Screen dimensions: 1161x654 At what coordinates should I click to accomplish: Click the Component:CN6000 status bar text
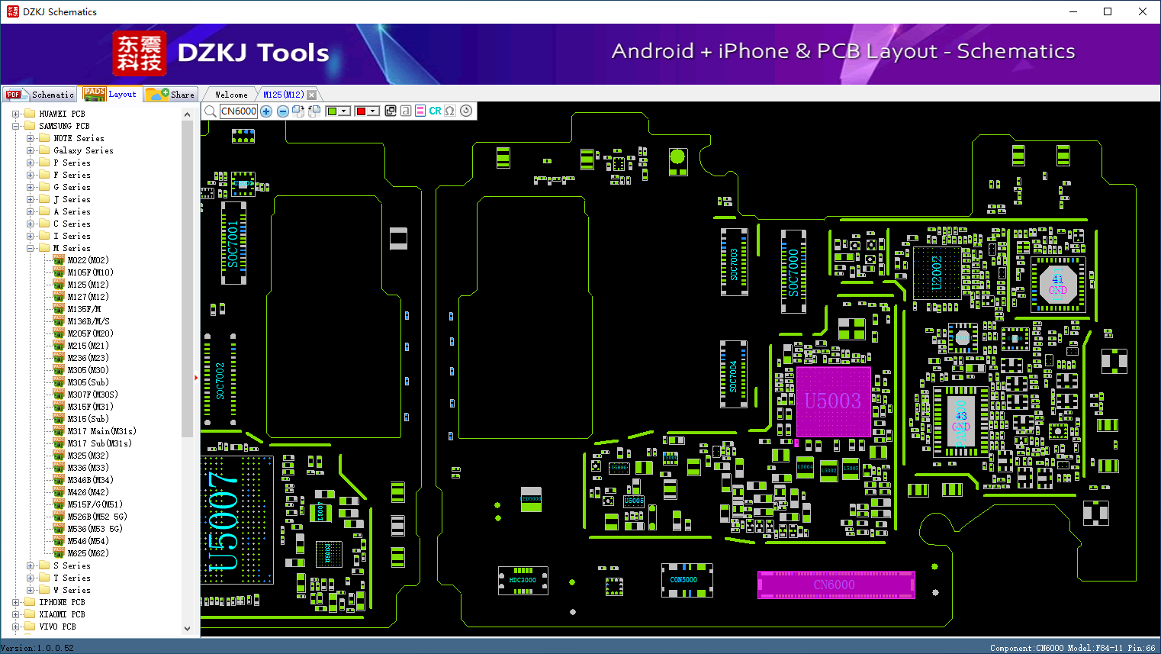[1027, 648]
